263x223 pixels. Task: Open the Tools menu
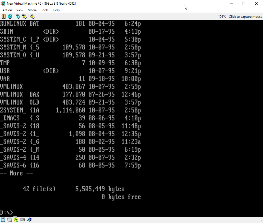pos(45,10)
